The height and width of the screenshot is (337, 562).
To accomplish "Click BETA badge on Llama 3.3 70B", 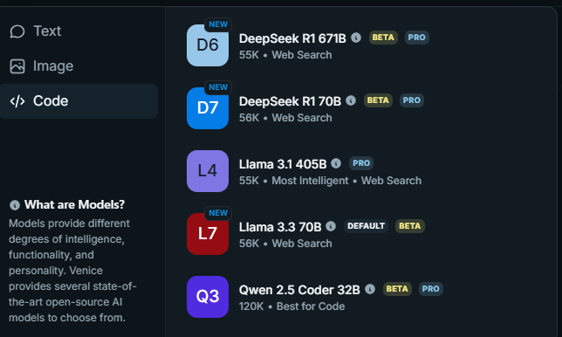I will tap(410, 226).
